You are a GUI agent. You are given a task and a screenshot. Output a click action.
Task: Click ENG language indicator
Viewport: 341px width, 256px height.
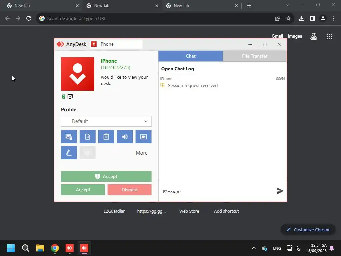[277, 248]
